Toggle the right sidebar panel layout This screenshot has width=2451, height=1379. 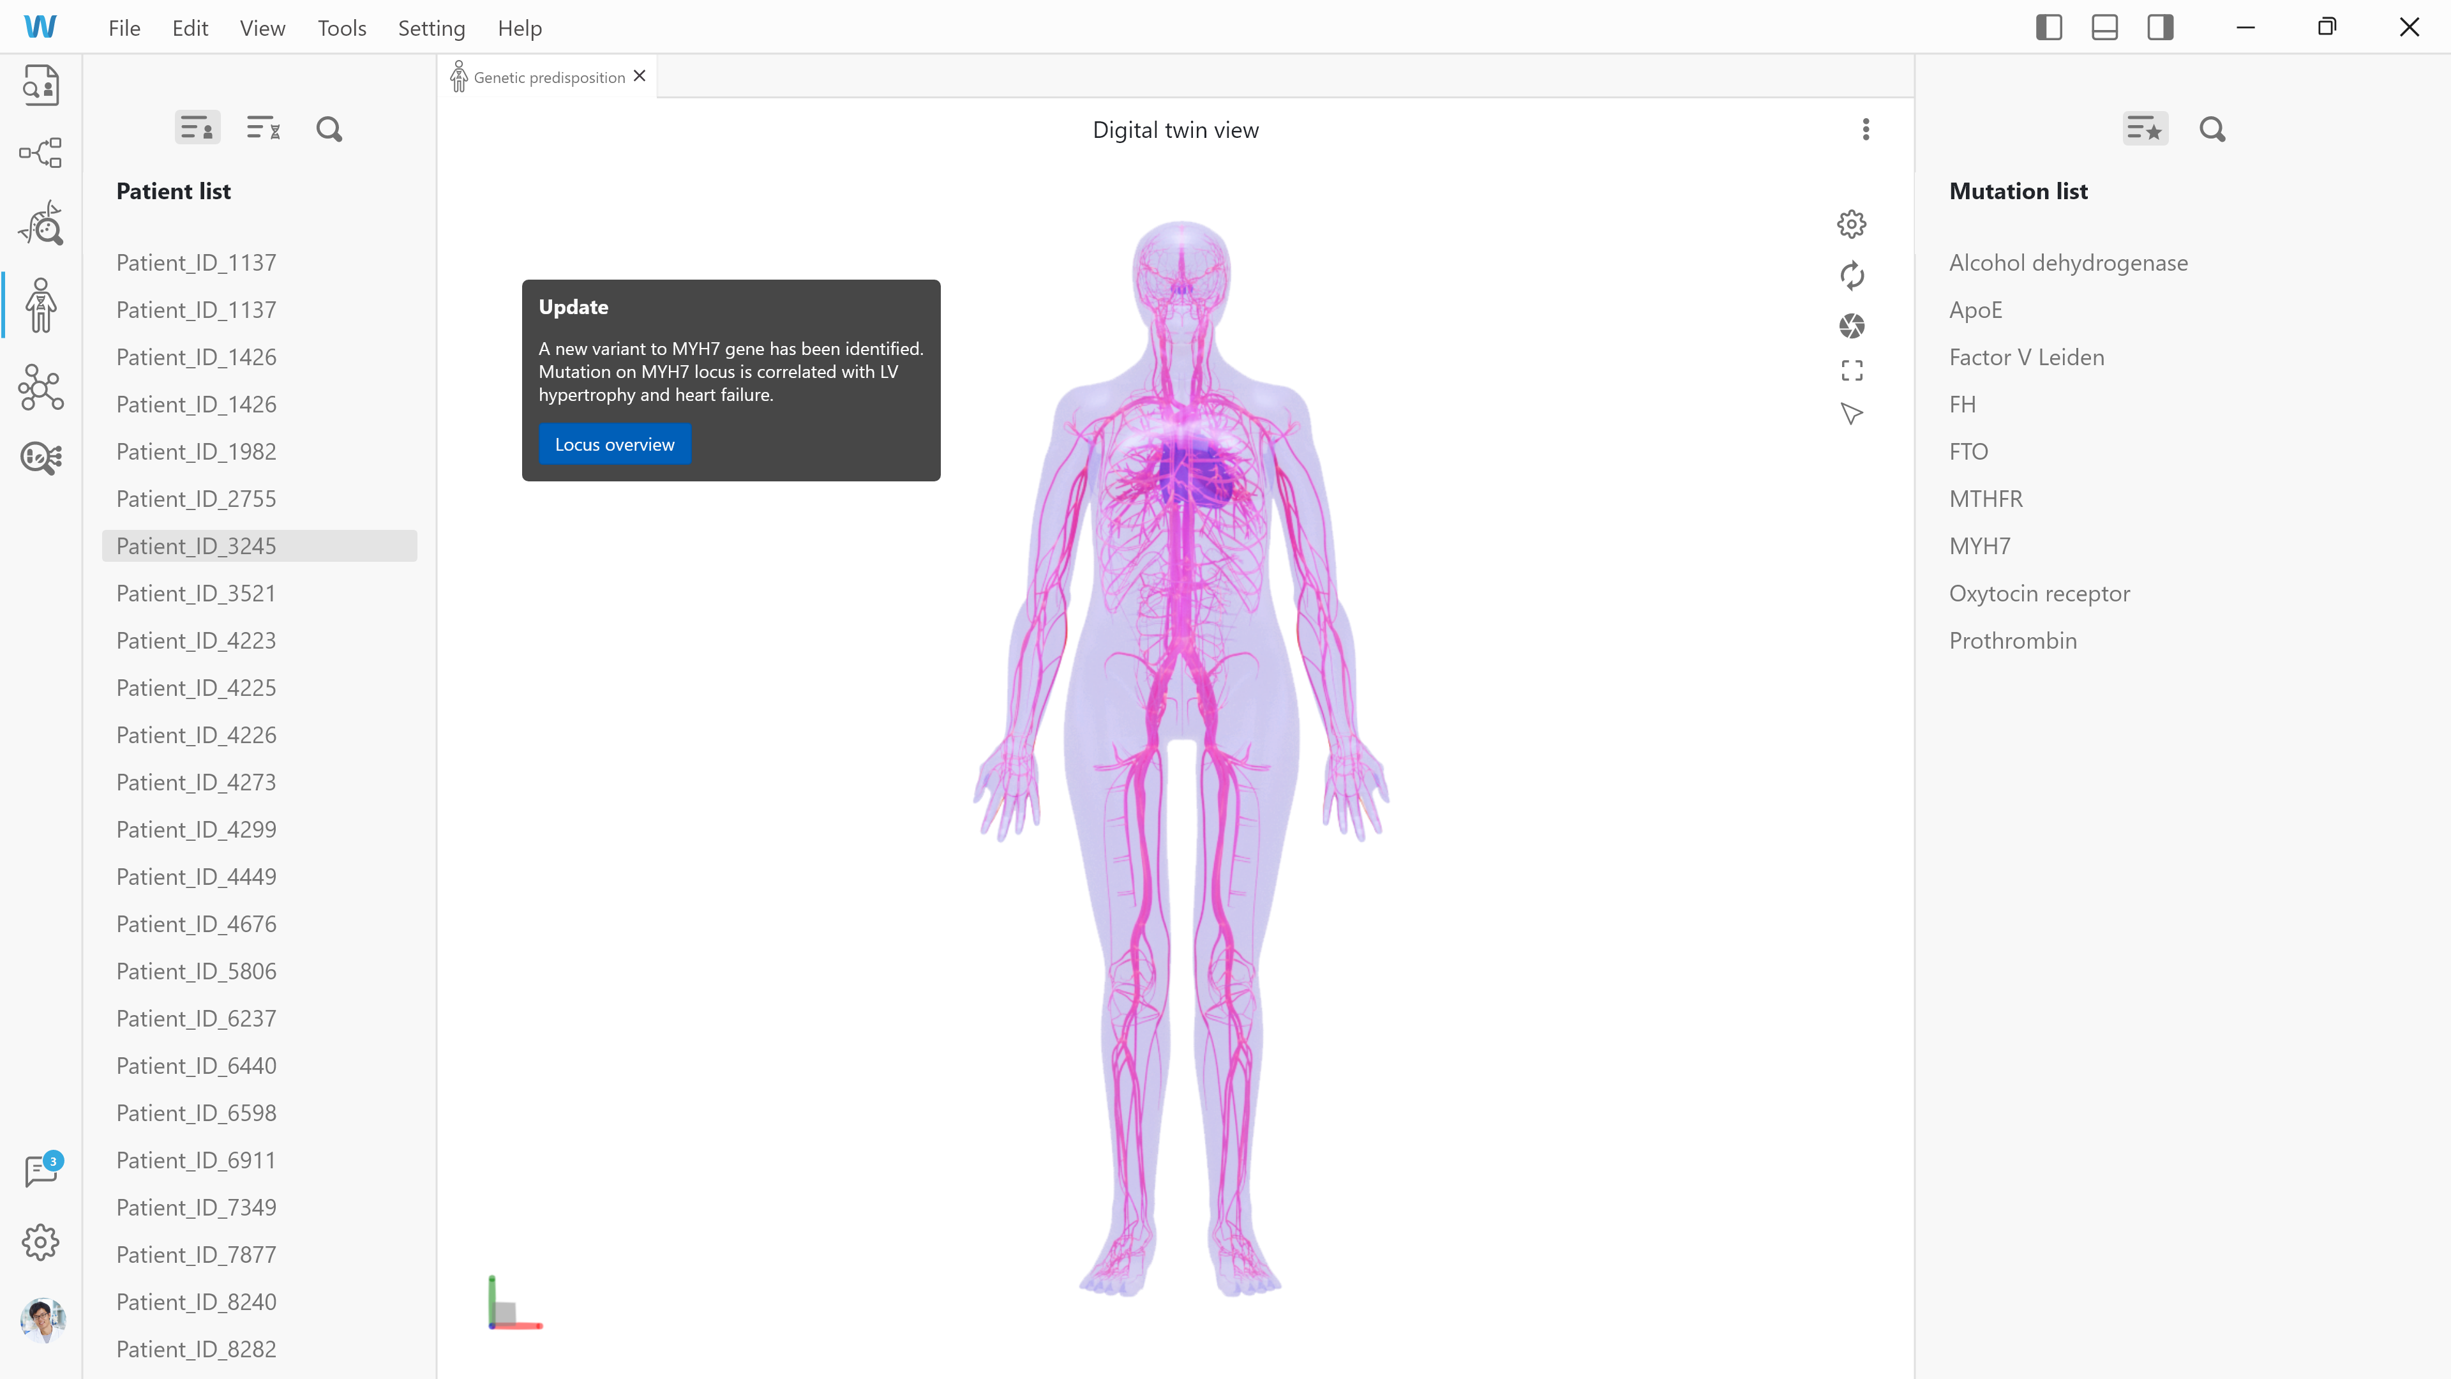(x=2160, y=27)
